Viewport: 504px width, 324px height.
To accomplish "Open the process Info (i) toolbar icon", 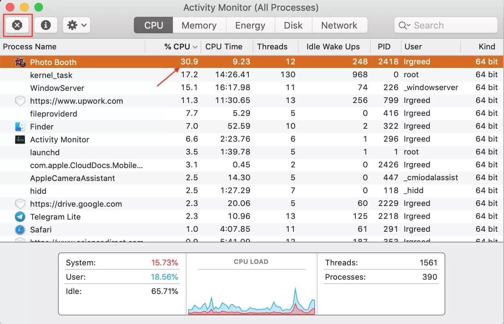I will (x=45, y=25).
